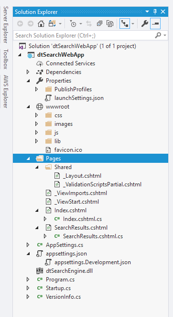The image size is (173, 317).
Task: Expand the Dependencies node
Action: click(28, 72)
